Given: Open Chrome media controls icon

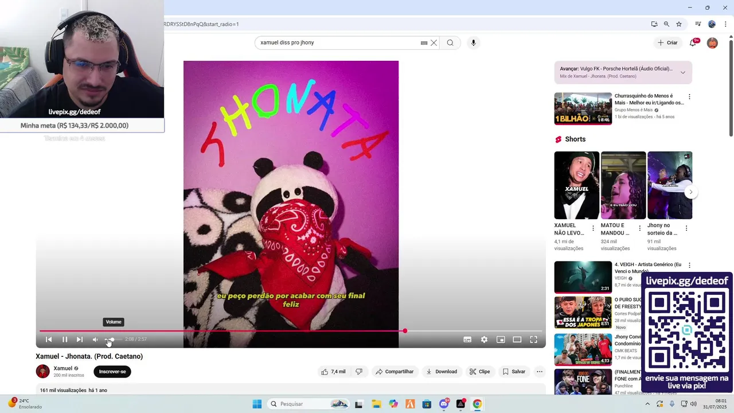Looking at the screenshot, I should click(x=698, y=24).
